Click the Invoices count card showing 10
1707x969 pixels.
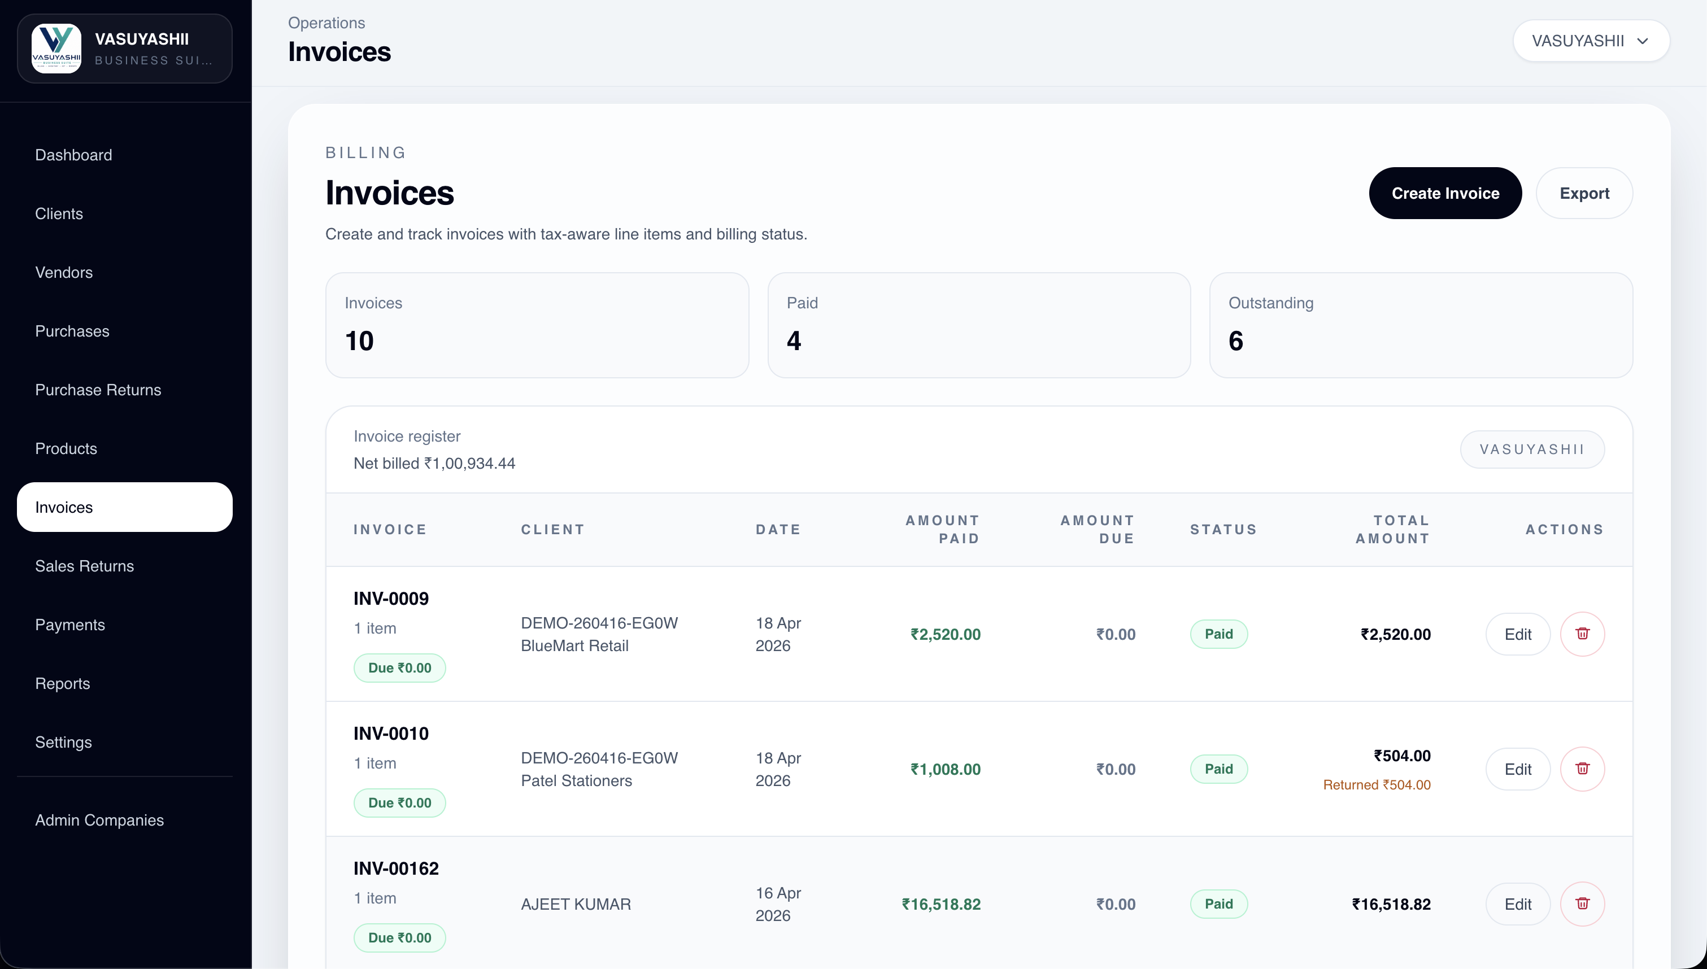click(x=537, y=325)
